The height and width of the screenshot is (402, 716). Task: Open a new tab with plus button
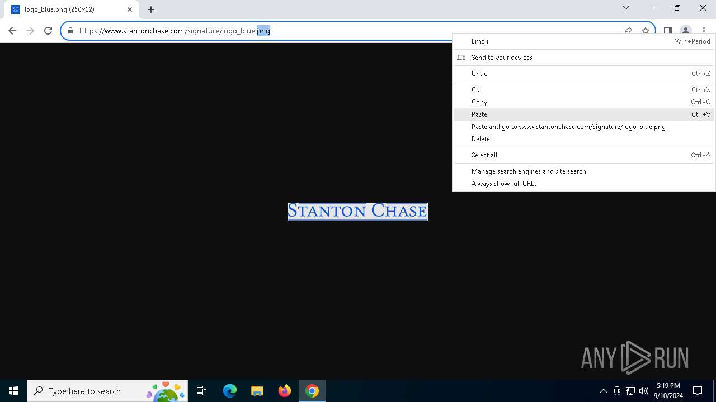pos(151,9)
